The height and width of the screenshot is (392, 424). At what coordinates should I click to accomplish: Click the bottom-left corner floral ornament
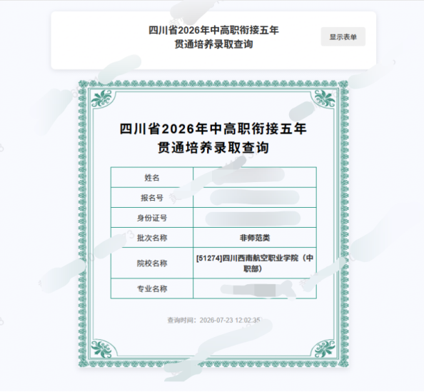click(x=101, y=348)
